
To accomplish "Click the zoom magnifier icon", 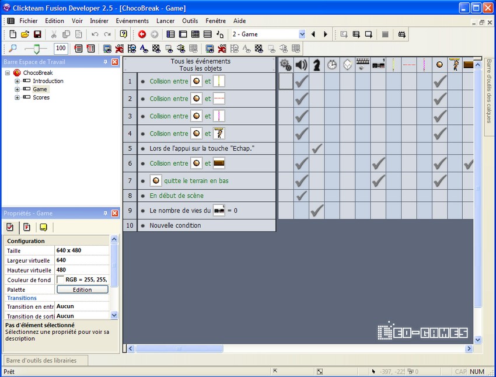I will (12, 48).
